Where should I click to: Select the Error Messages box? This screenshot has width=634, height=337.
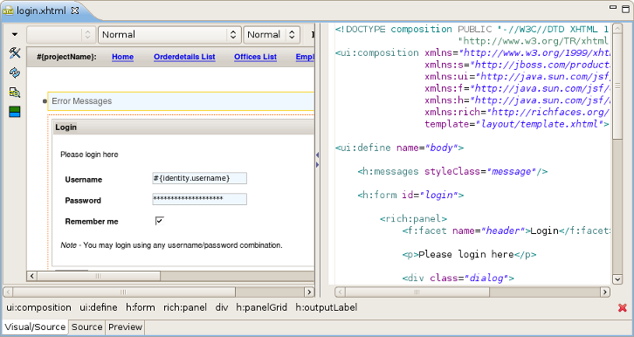[181, 101]
